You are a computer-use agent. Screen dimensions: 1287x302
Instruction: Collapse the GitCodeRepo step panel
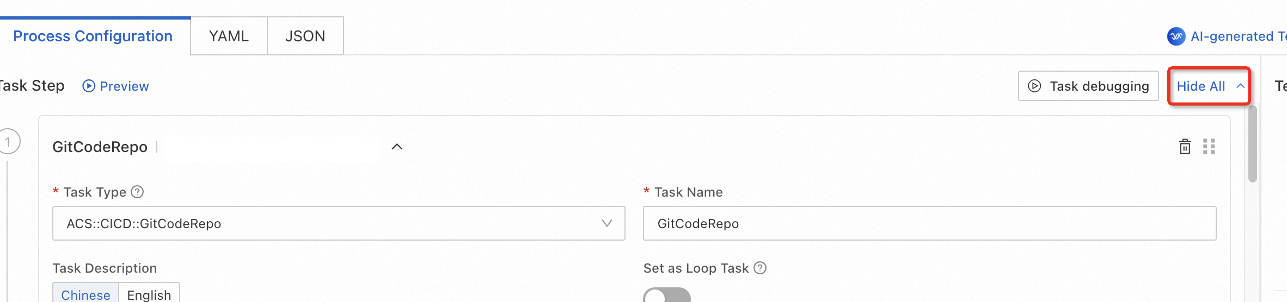(397, 147)
